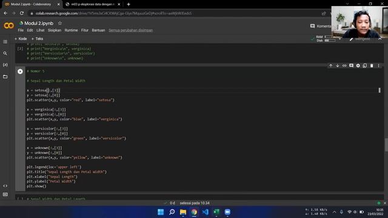Star the Modul 2.ipynb notebook
Screen dimensions: 388x218
[x=60, y=23]
